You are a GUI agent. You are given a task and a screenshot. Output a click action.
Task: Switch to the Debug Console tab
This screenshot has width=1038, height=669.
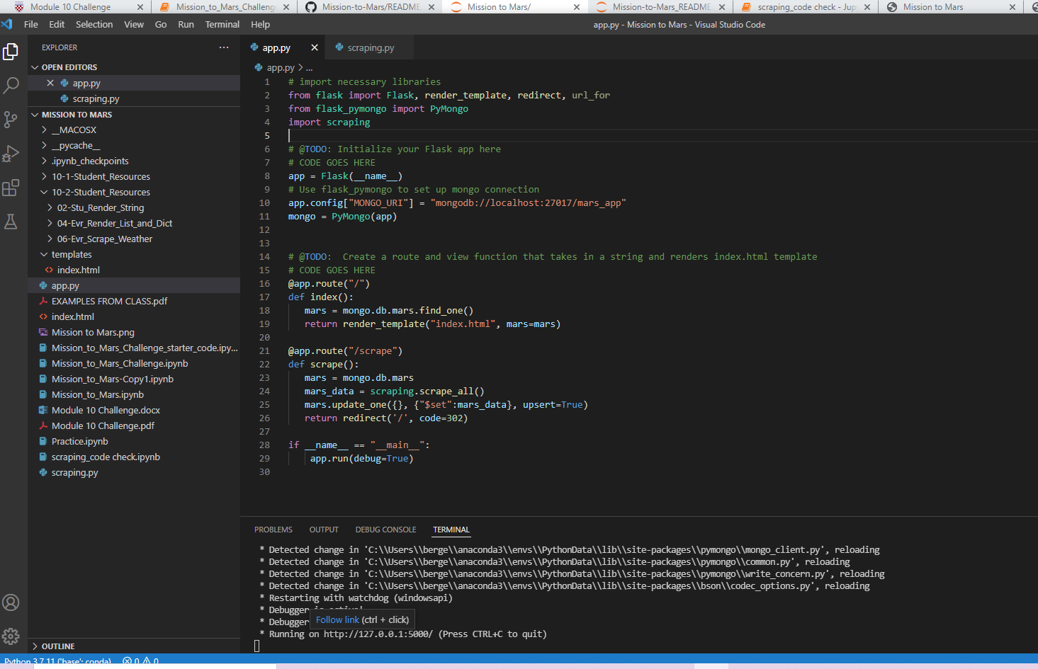coord(386,530)
